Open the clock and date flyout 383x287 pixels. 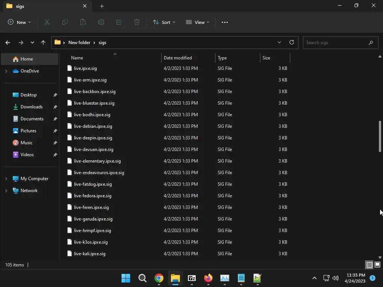(x=356, y=278)
